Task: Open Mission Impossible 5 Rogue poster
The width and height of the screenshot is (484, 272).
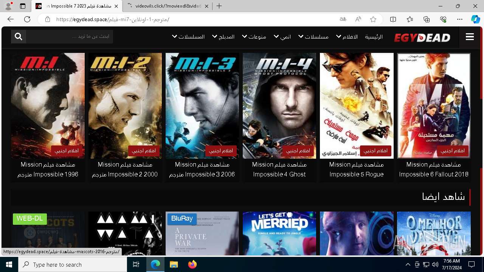Action: (x=357, y=105)
